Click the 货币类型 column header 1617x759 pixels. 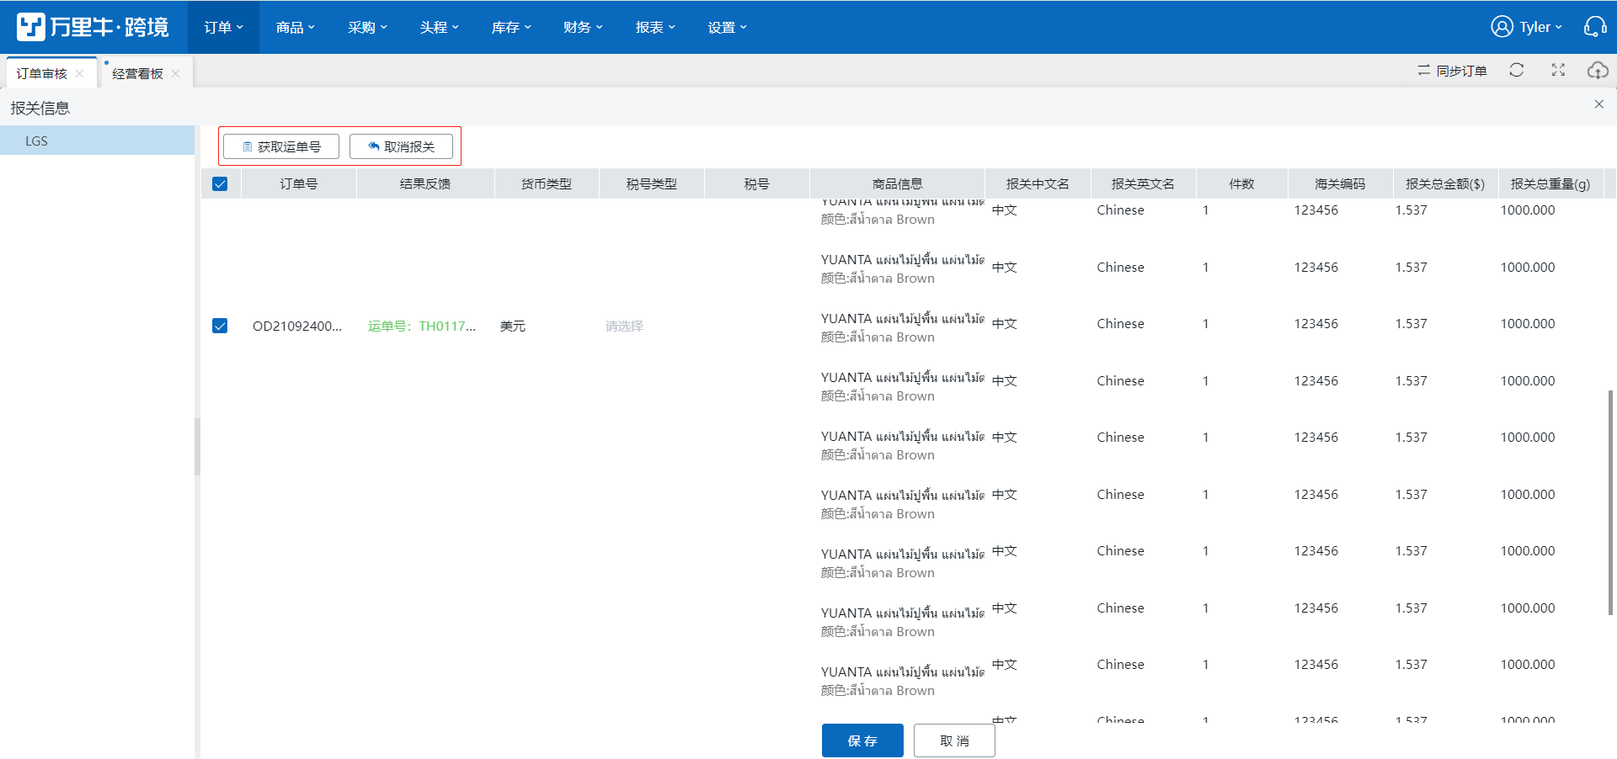tap(547, 183)
